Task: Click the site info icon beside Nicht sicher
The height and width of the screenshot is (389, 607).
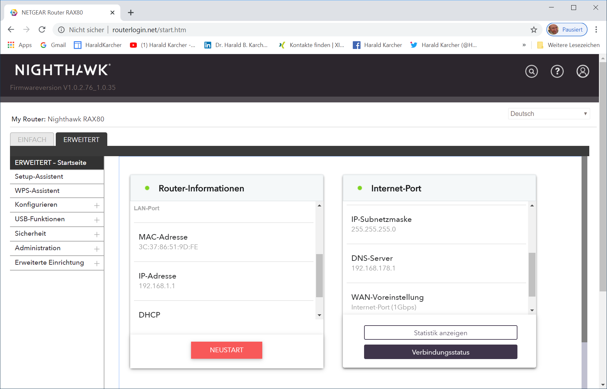Action: pos(61,30)
